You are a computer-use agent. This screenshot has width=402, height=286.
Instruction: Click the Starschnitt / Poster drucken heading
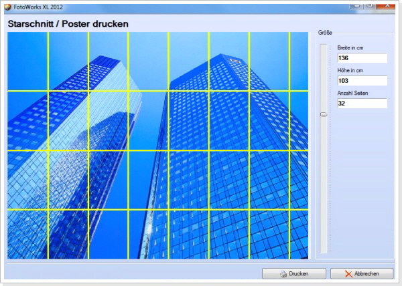point(68,24)
